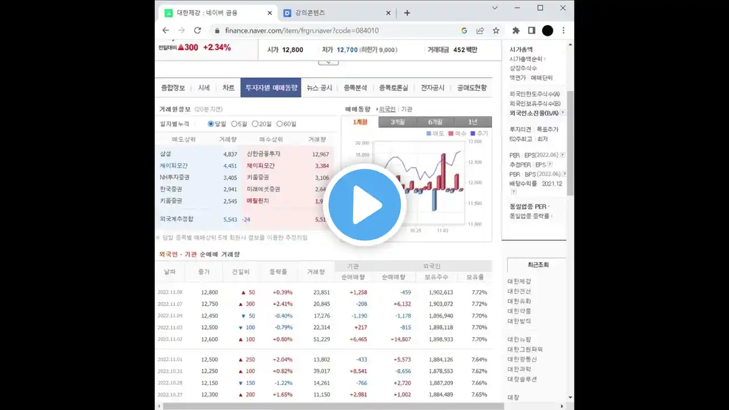Open 차트 tab
Screen dimensions: 729x410
point(228,88)
